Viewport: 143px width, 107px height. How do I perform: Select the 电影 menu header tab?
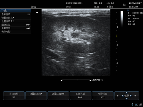(16, 11)
